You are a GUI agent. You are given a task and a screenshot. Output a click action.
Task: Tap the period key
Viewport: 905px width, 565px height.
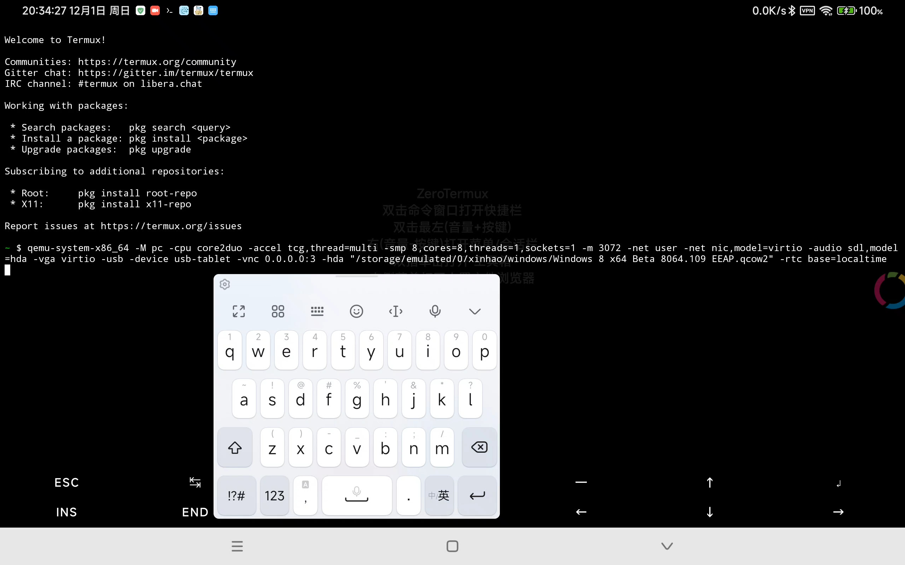(x=408, y=495)
